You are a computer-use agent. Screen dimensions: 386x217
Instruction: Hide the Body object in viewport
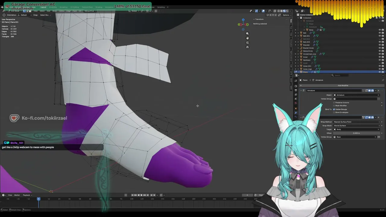[x=380, y=30]
